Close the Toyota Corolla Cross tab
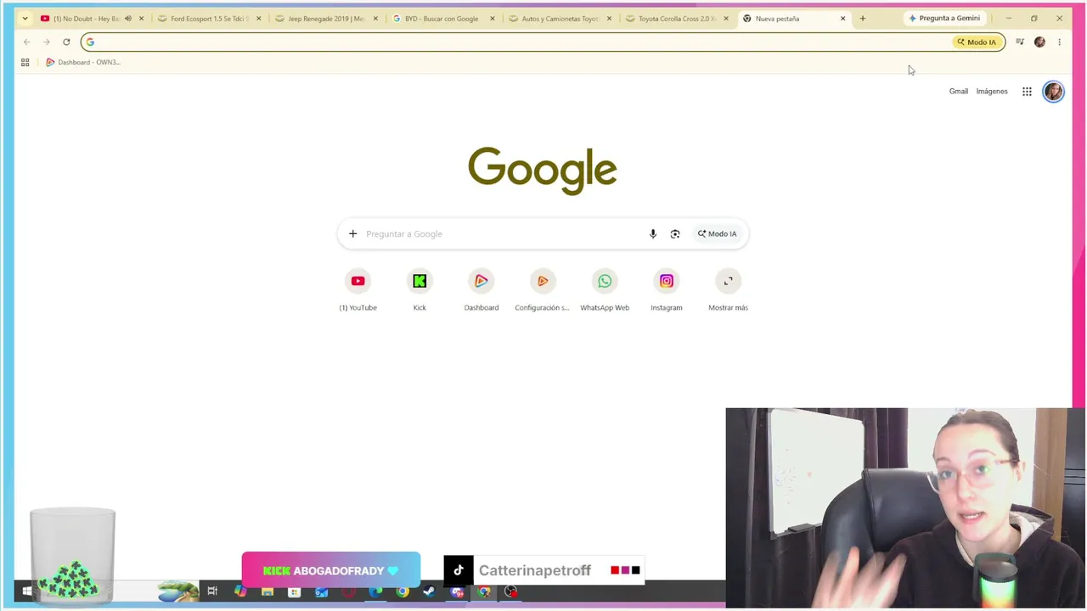 [x=726, y=18]
